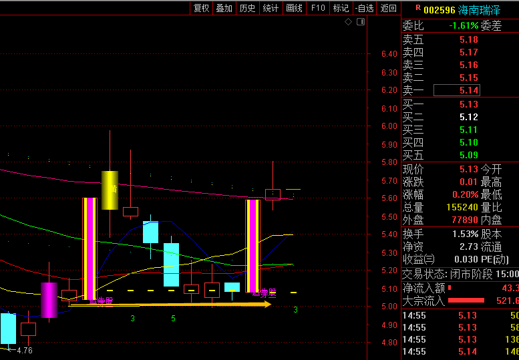
Task: Click the diamond icon above chart
Action: point(348,22)
